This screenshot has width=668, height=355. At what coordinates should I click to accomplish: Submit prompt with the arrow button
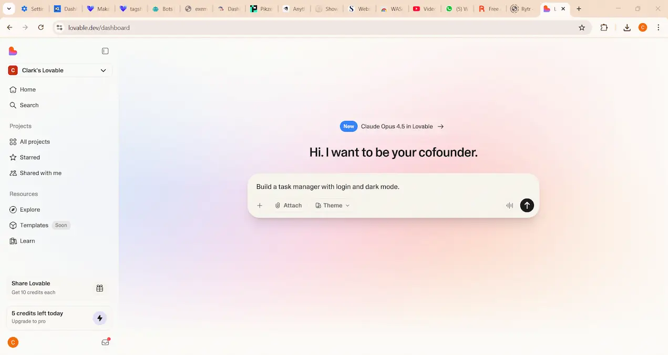(x=527, y=206)
